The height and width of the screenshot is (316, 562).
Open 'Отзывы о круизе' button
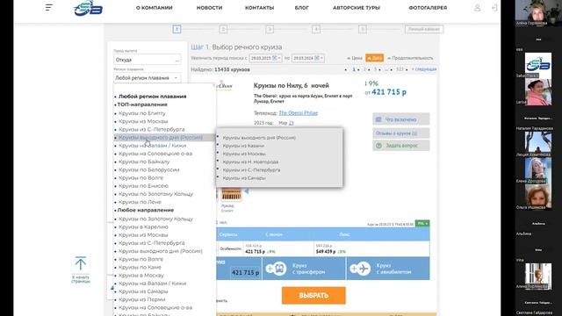(x=401, y=133)
